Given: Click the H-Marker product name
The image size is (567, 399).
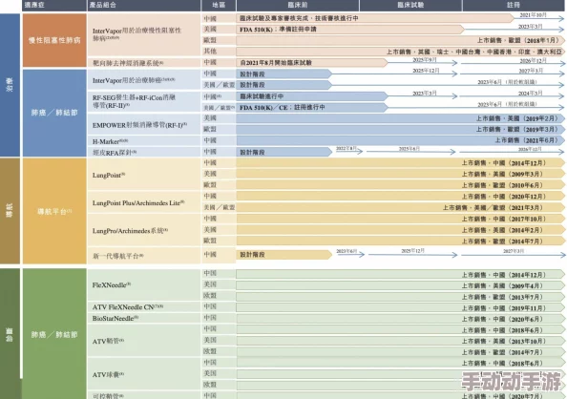Looking at the screenshot, I should click(x=110, y=141).
